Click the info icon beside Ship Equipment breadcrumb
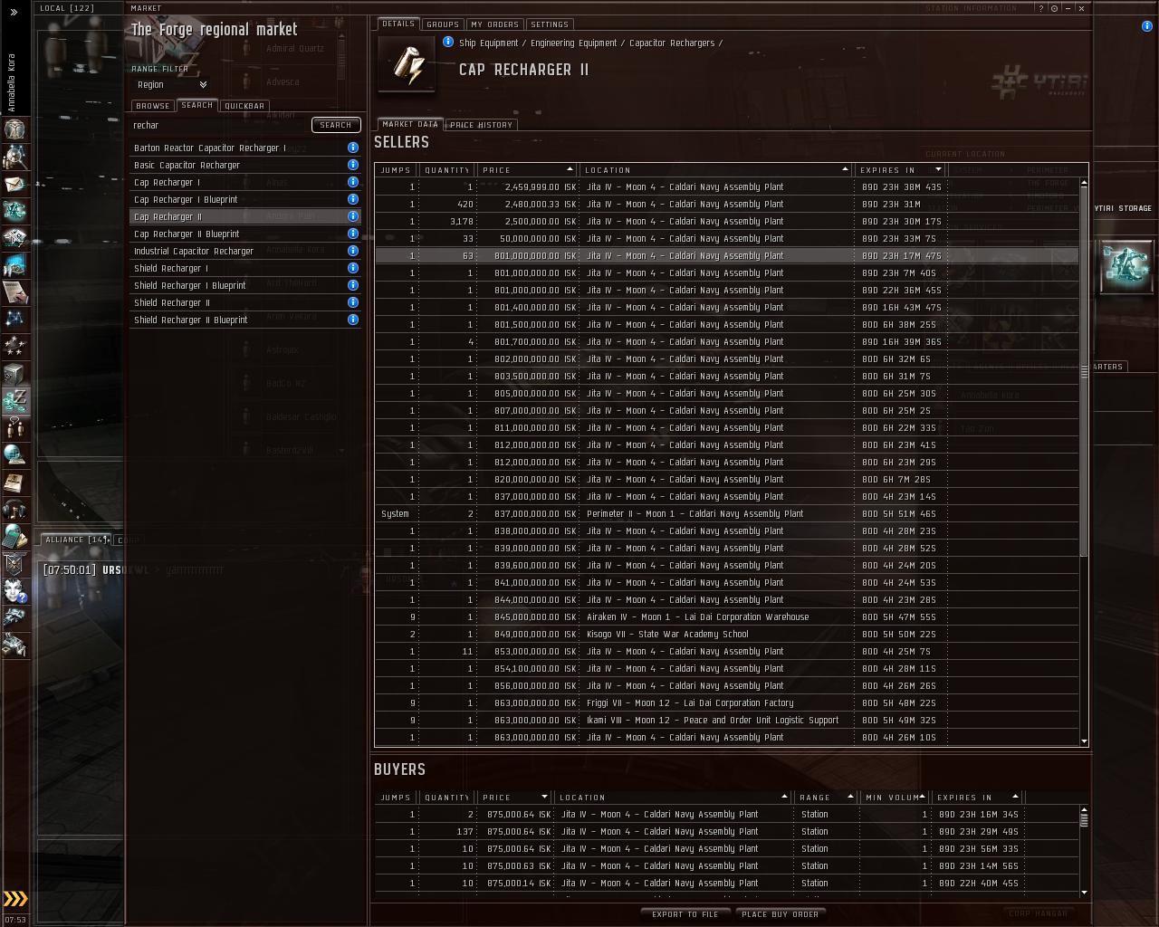 pyautogui.click(x=448, y=42)
